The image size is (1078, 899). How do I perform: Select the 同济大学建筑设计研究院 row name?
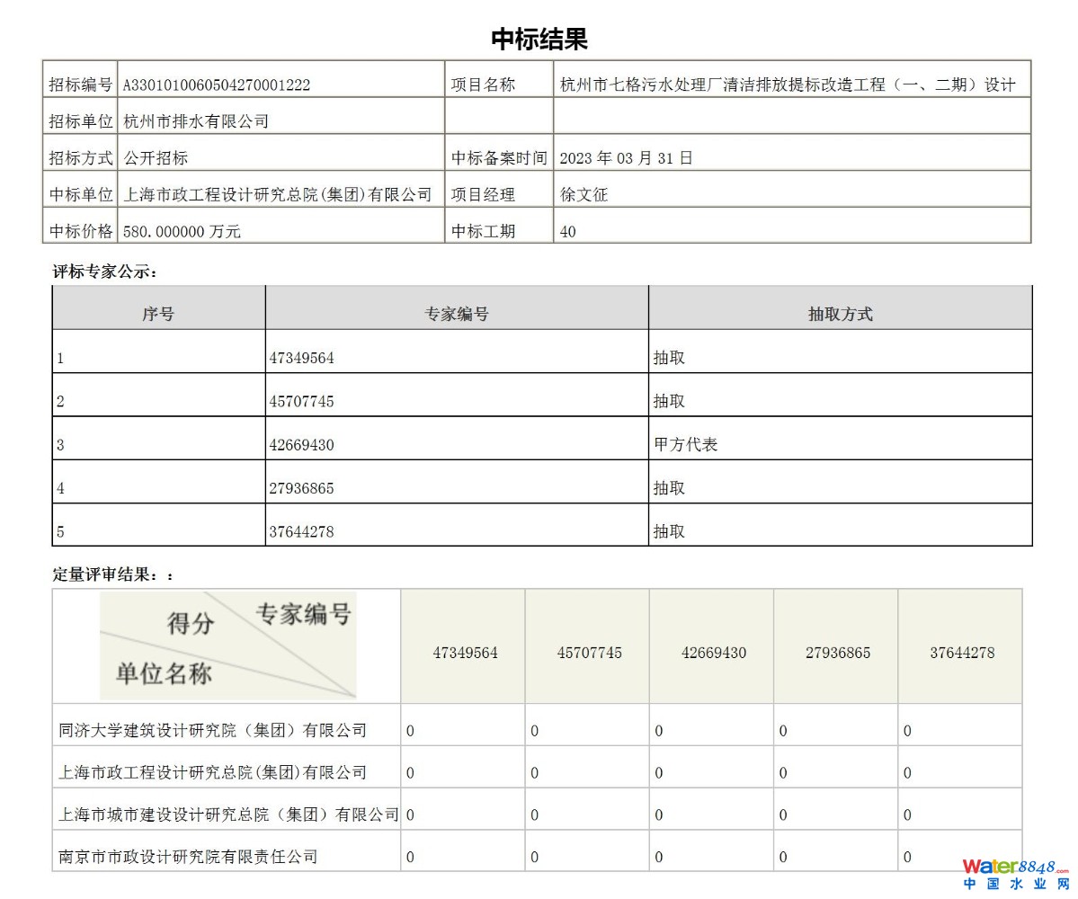click(x=213, y=731)
